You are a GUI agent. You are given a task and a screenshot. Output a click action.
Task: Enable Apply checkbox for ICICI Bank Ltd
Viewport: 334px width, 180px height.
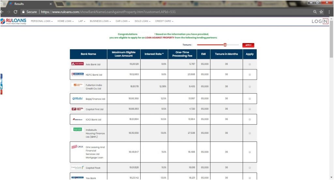pos(250,119)
